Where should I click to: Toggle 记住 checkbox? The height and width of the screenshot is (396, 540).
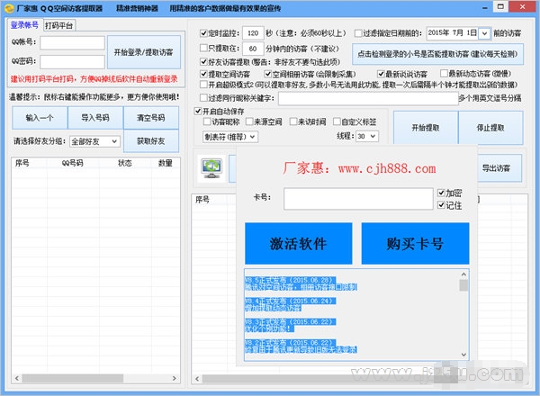[x=441, y=205]
